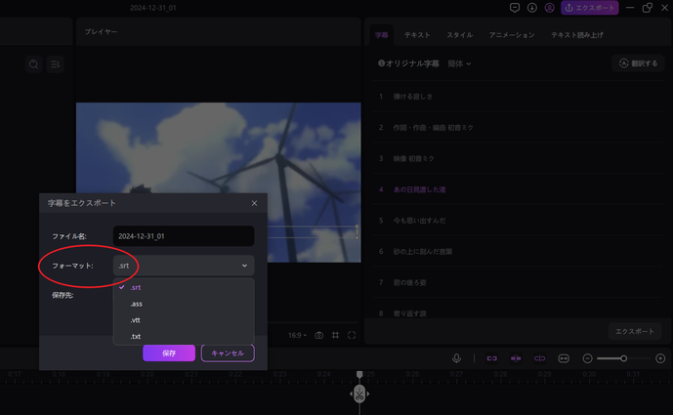This screenshot has width=673, height=415.
Task: Pick the .txt format option
Action: point(136,337)
